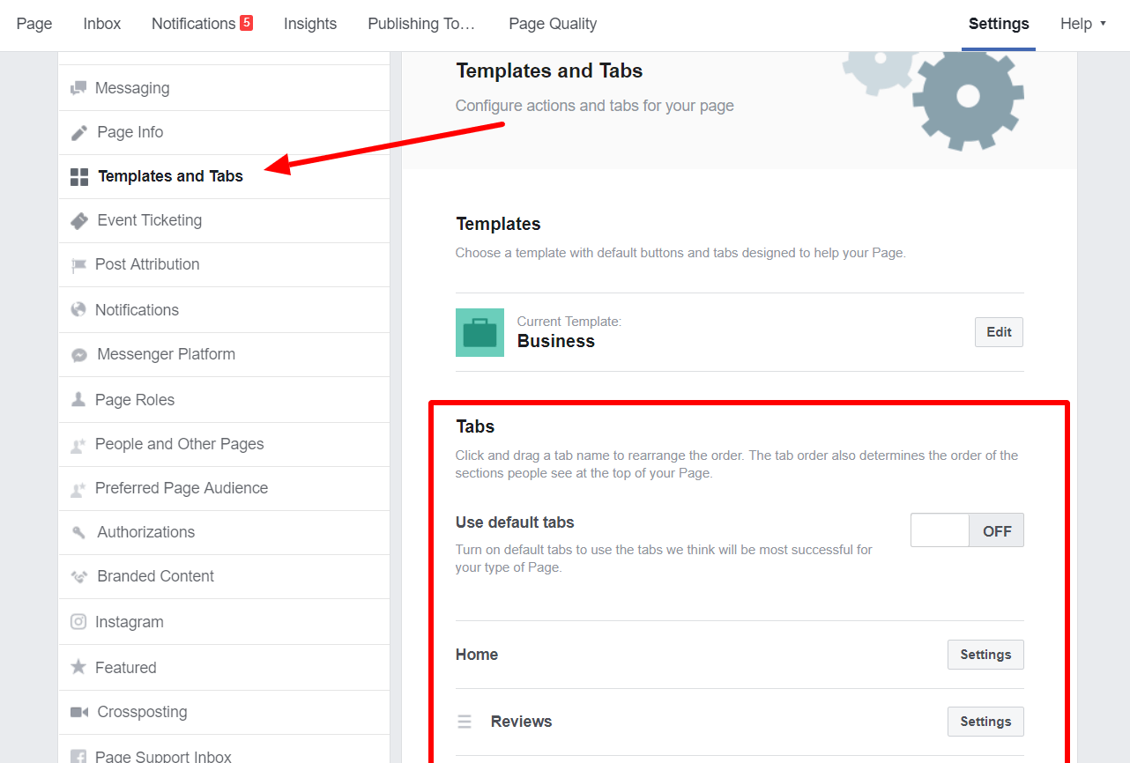Click the Templates and Tabs grid icon
The image size is (1130, 763).
pos(79,177)
